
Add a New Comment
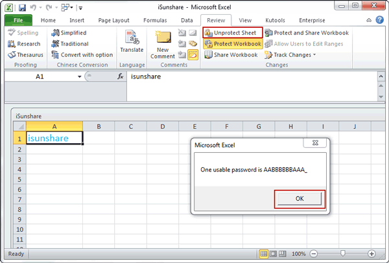click(x=163, y=45)
